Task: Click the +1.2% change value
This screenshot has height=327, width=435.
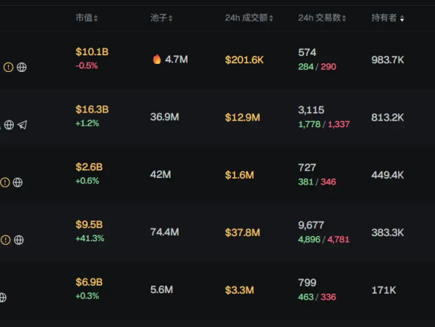Action: (x=87, y=124)
